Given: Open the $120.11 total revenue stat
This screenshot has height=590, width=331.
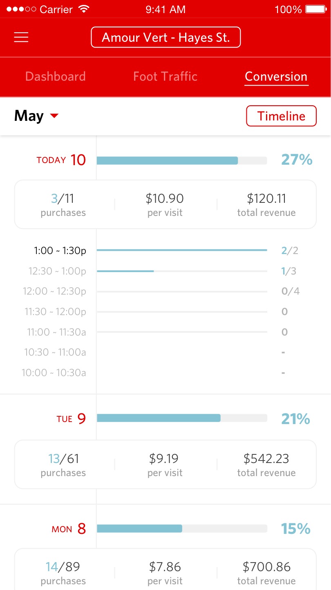Looking at the screenshot, I should 266,204.
